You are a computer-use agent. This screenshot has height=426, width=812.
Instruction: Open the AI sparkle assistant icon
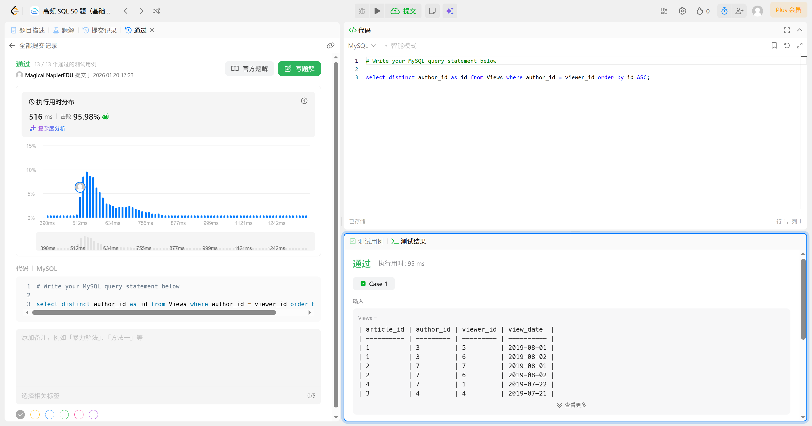(x=449, y=11)
